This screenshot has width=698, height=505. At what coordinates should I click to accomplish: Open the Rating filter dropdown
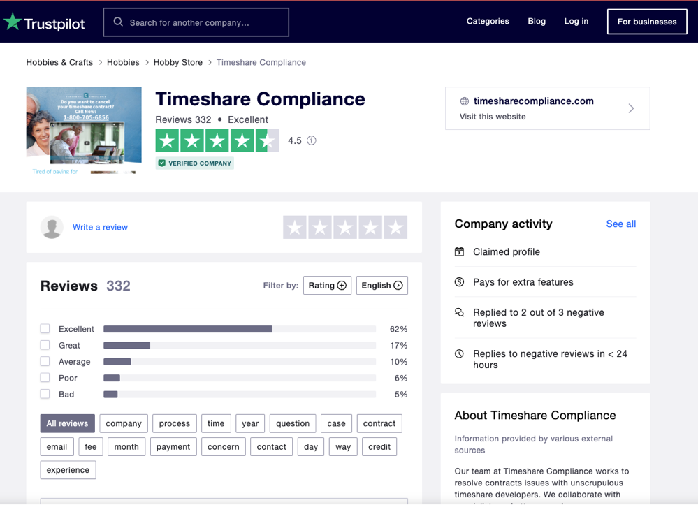click(327, 285)
